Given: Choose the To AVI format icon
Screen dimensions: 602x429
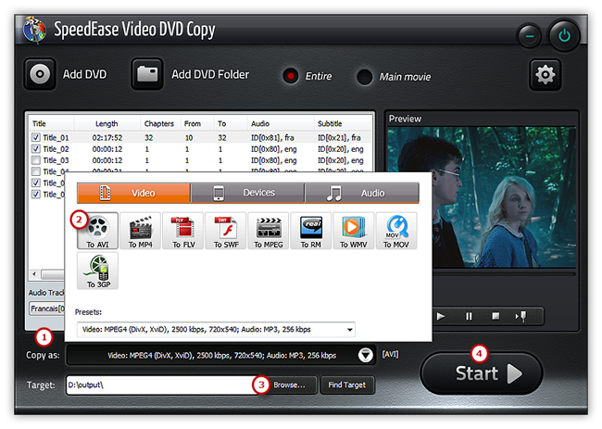Looking at the screenshot, I should (97, 231).
